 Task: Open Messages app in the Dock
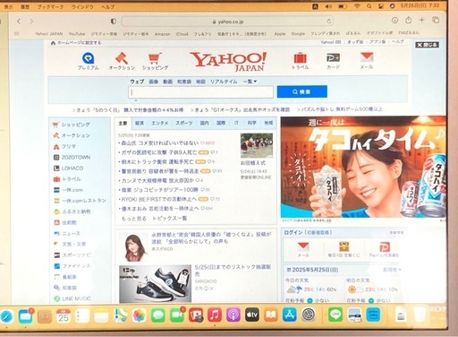158,315
